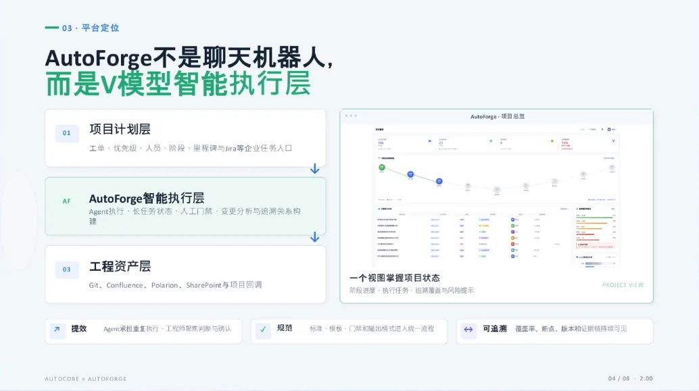Viewport: 699px width, 391px height.
Task: Click the AutoForge · 项目总览 window title
Action: pyautogui.click(x=498, y=116)
